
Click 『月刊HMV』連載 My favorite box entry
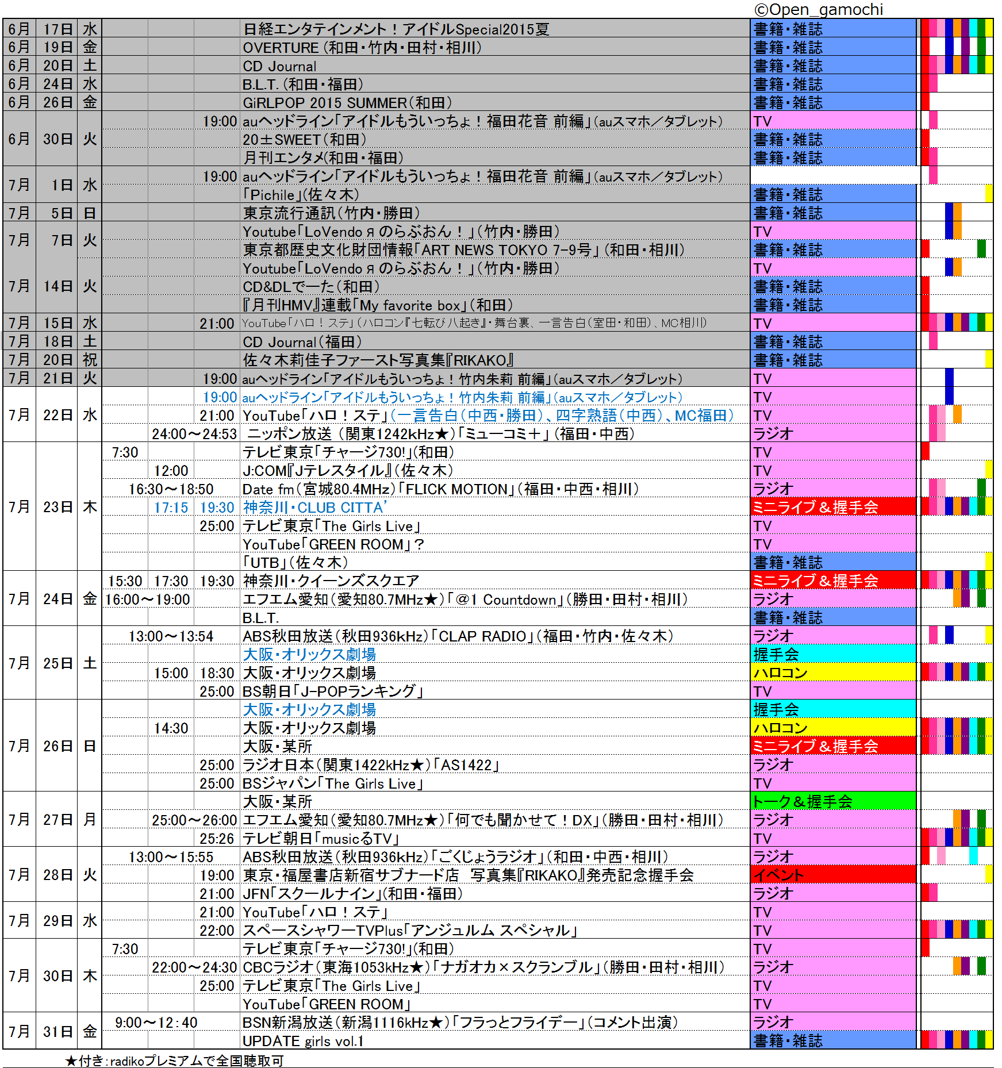378,305
